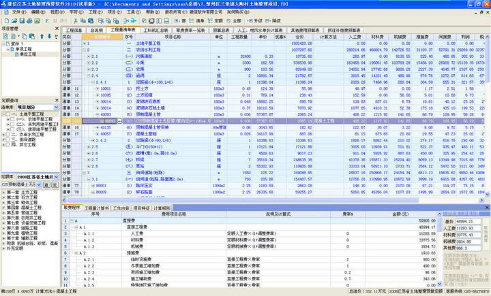491x296 pixels.
Task: Collapse row 2 农田水利工程 in the table
Action: pyautogui.click(x=84, y=50)
